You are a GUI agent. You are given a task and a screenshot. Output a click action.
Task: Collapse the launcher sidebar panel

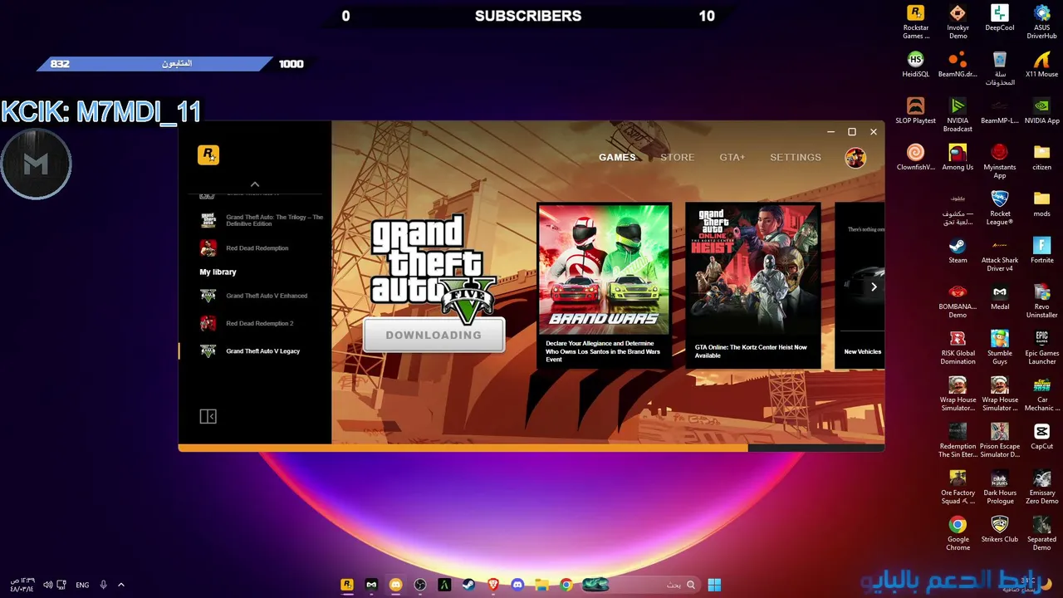pos(208,416)
